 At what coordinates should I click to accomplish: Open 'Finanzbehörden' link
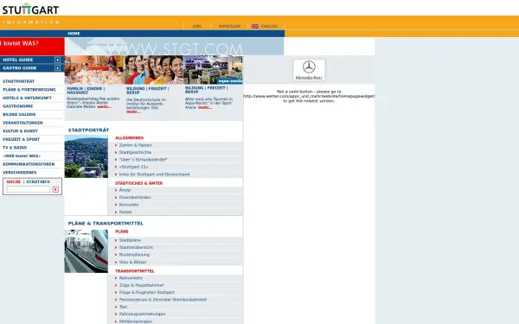[x=135, y=197]
